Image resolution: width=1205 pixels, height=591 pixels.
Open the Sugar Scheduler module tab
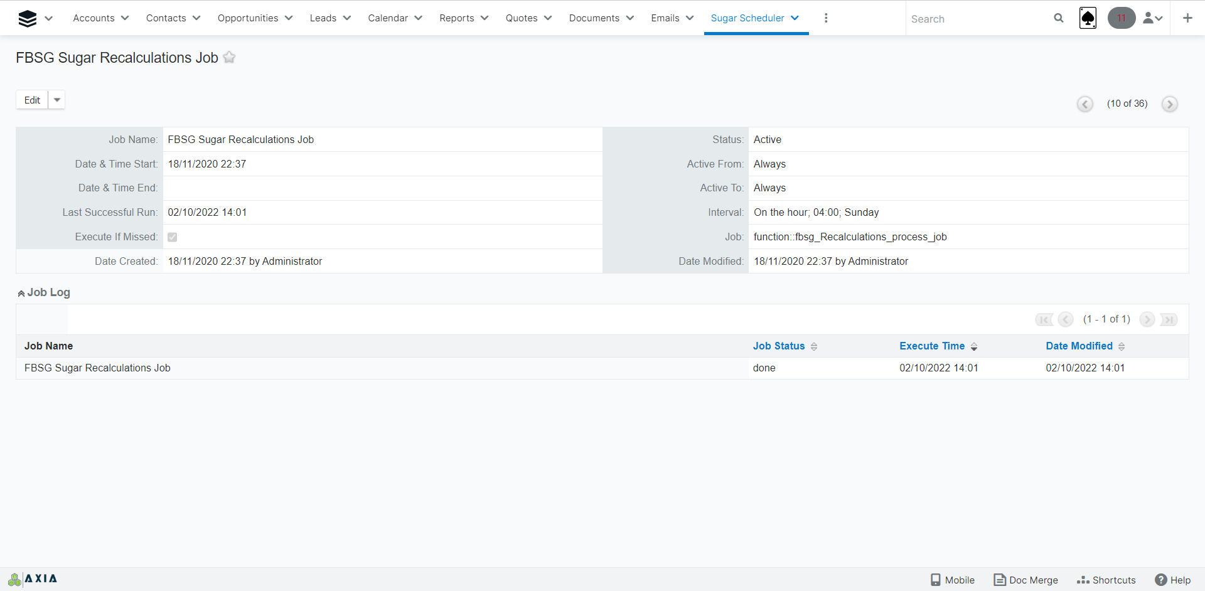coord(747,18)
